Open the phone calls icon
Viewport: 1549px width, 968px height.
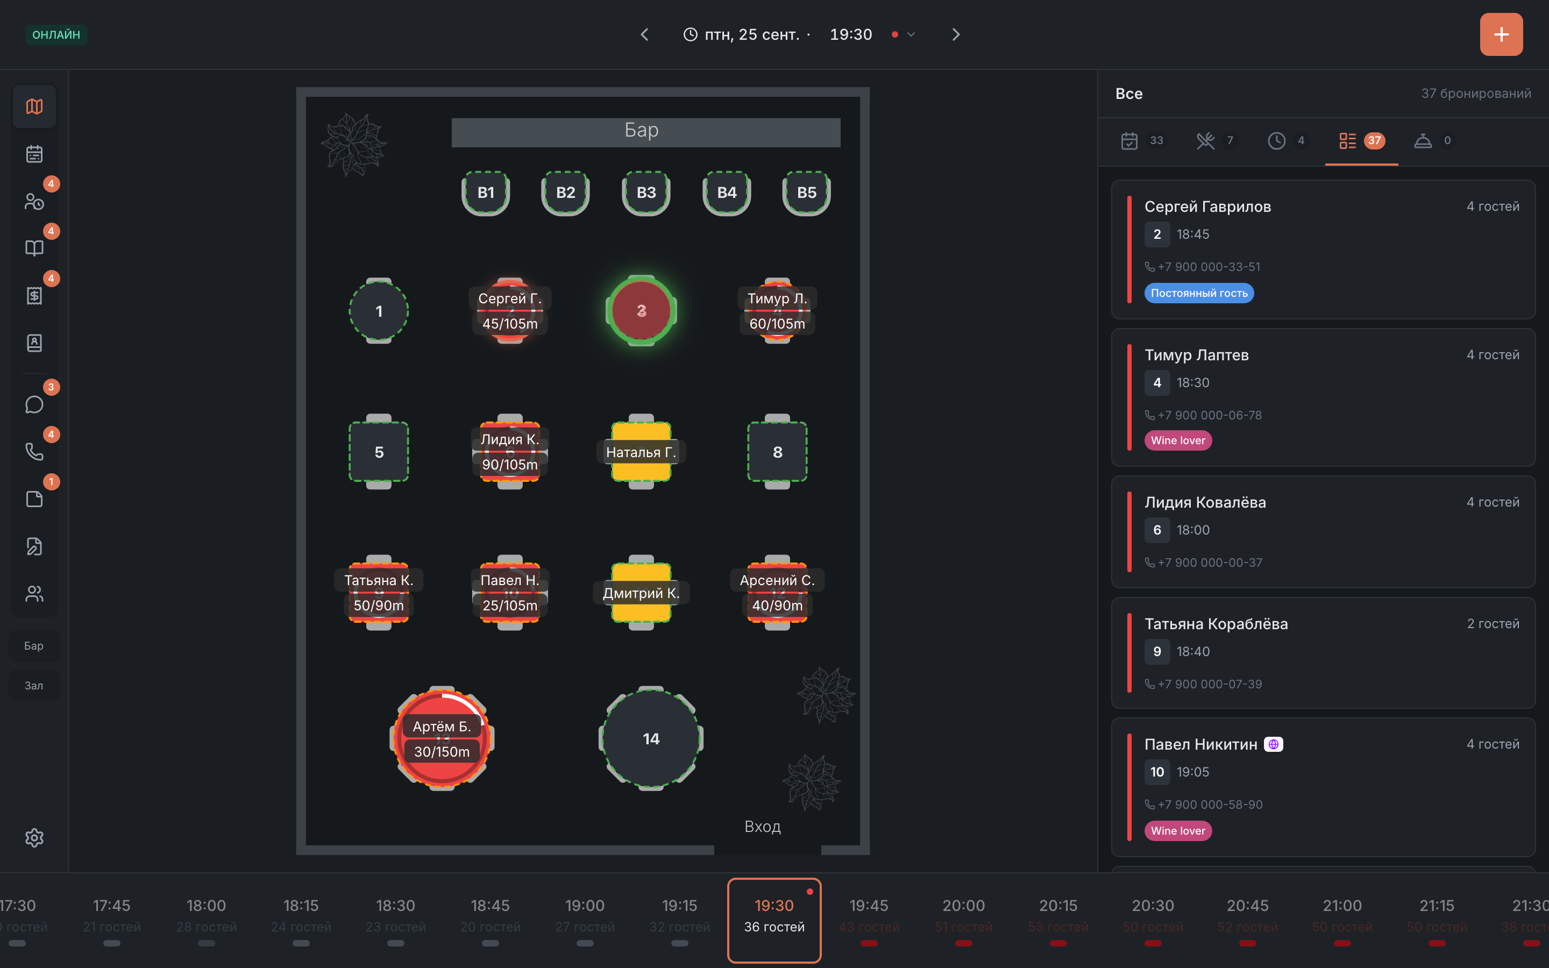coord(34,452)
